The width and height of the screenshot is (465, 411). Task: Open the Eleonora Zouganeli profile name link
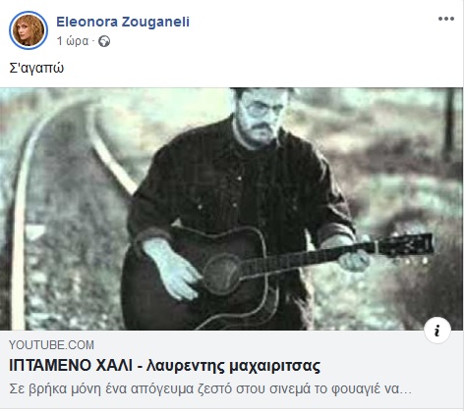pyautogui.click(x=123, y=22)
